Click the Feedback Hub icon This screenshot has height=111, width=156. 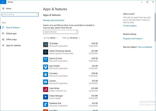click(45, 105)
